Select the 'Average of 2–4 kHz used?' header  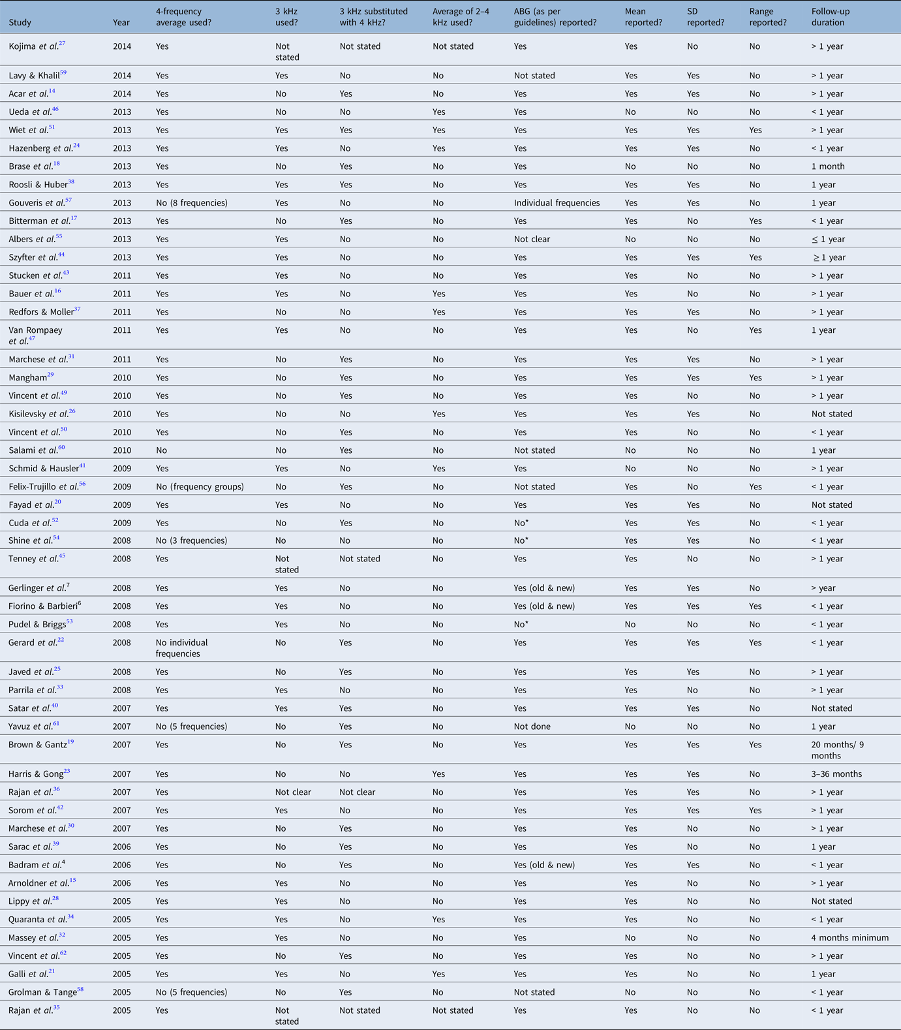tap(462, 17)
